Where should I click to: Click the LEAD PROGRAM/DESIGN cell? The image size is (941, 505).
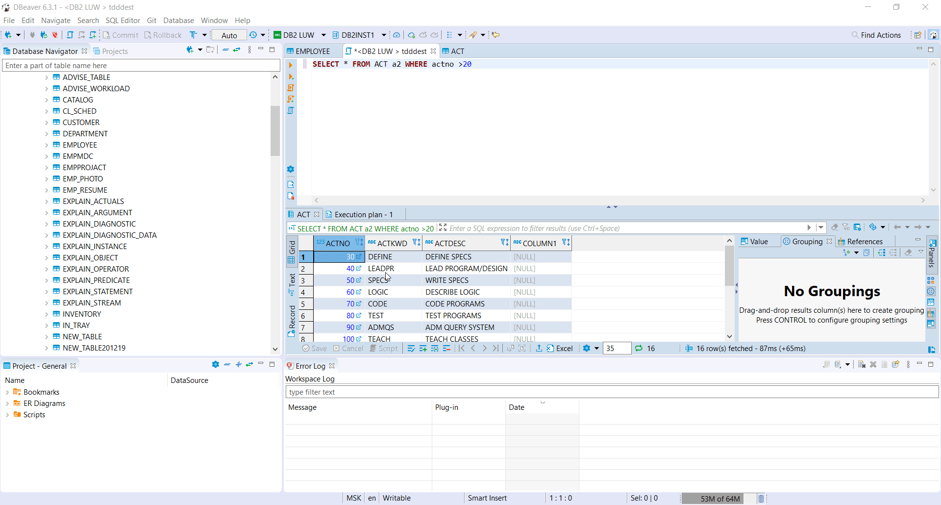click(466, 269)
